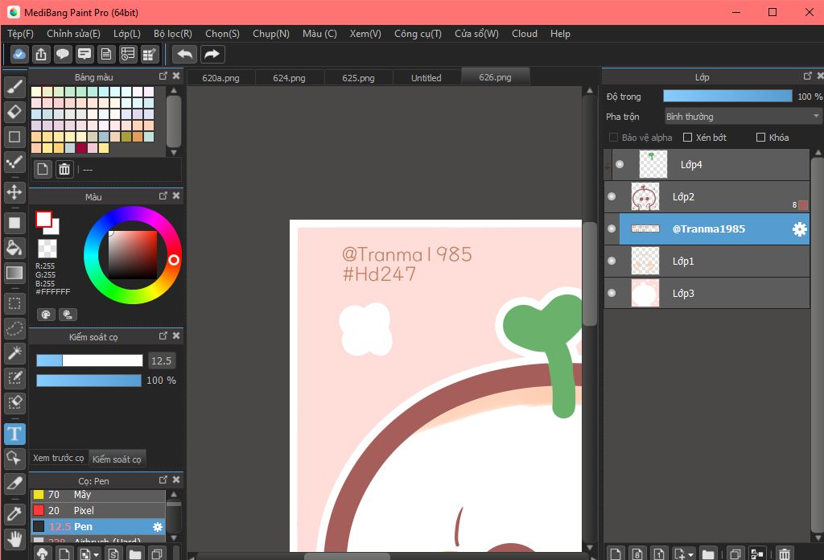The image size is (824, 560).
Task: Hide the Lớp3 layer
Action: pyautogui.click(x=612, y=293)
